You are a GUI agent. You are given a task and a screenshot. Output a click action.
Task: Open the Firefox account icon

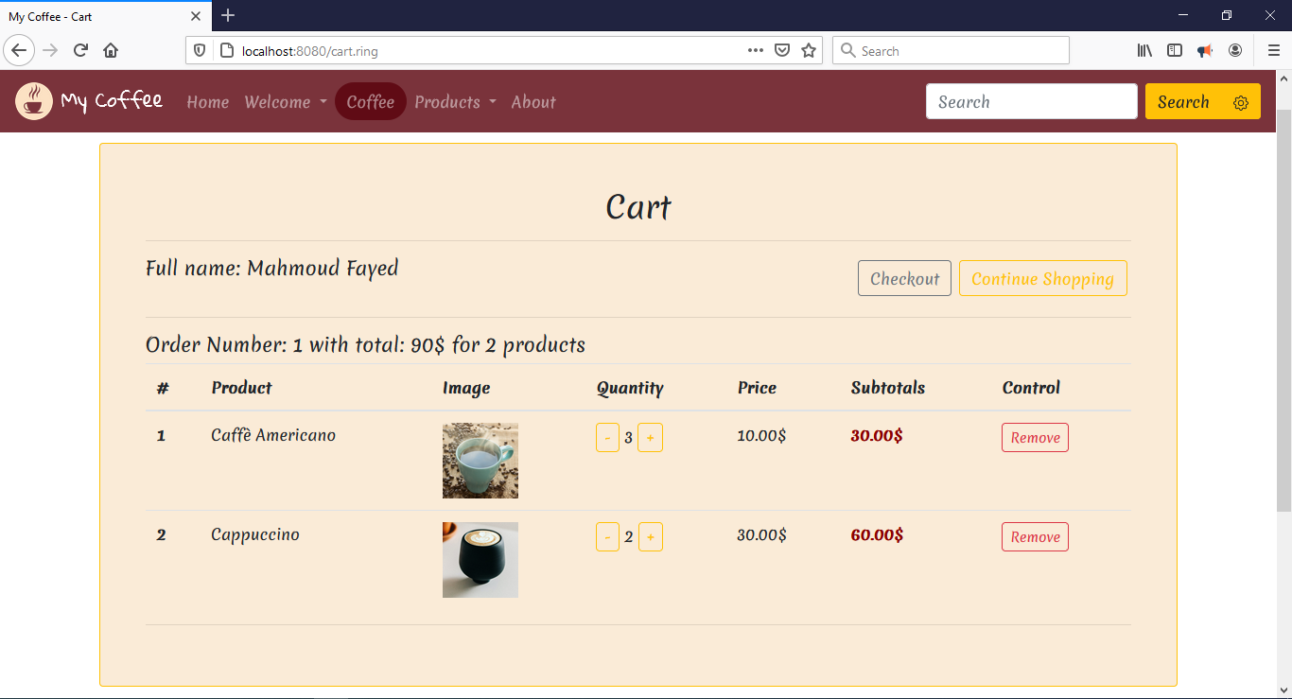pos(1235,50)
